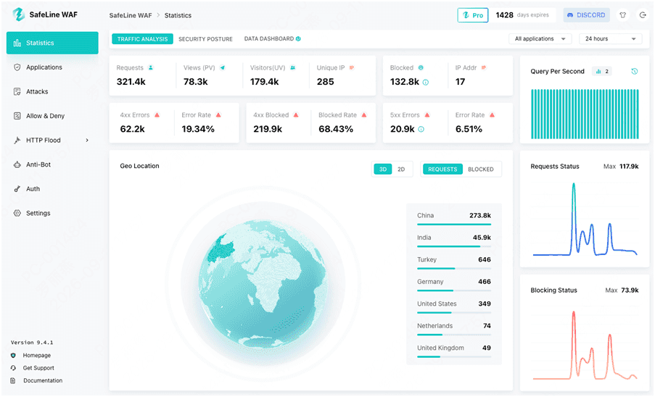The height and width of the screenshot is (397, 655).
Task: Show REQUESTS data on geo map
Action: click(x=442, y=170)
